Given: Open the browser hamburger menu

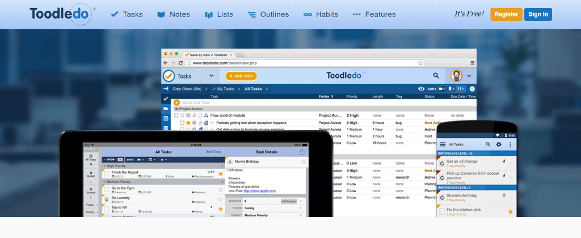Looking at the screenshot, I should tap(473, 63).
